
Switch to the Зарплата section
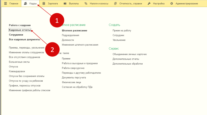pyautogui.click(x=53, y=4)
